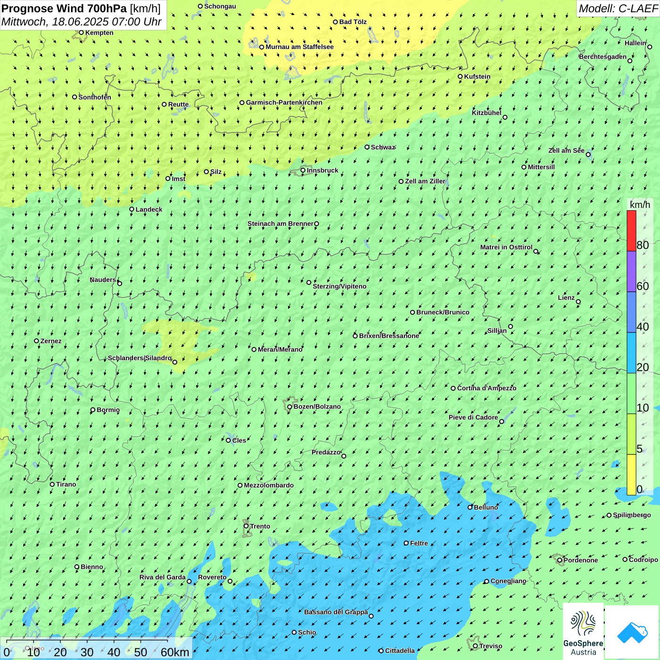Click the 'Conegliano' label
660x660 pixels.
(508, 581)
